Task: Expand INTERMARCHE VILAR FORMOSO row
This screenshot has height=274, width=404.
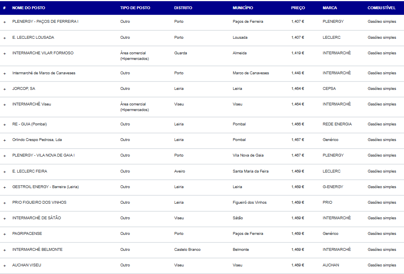Action: point(4,54)
